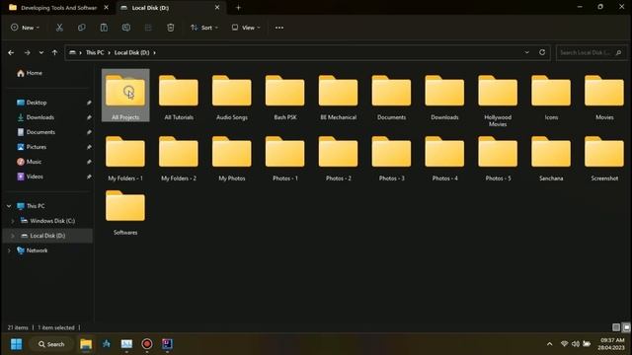Open recent locations dropdown arrow
This screenshot has height=355, width=632.
pyautogui.click(x=41, y=52)
